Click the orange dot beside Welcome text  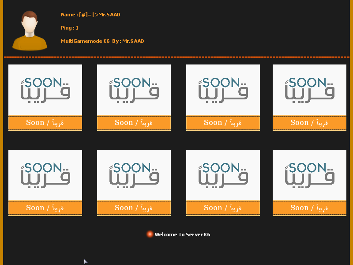click(x=150, y=234)
